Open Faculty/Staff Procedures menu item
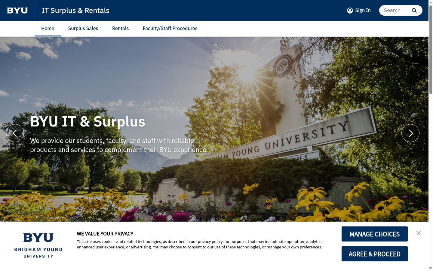 [x=170, y=29]
